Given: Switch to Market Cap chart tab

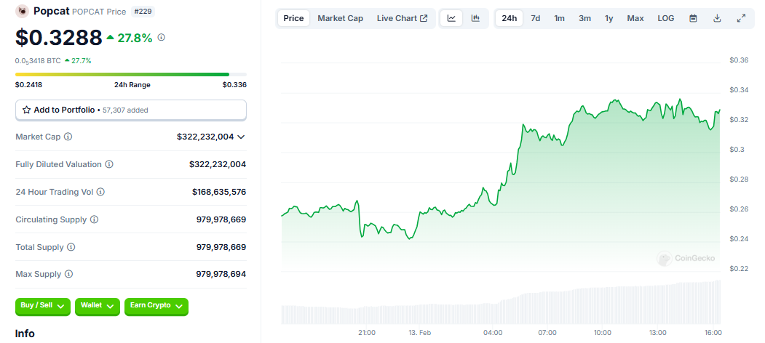Looking at the screenshot, I should [x=340, y=18].
